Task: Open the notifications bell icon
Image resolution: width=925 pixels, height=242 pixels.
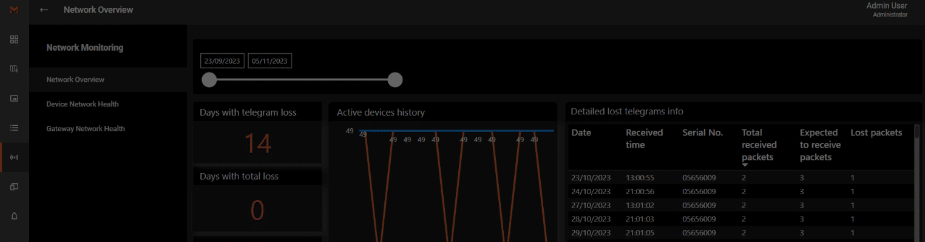Action: 15,216
